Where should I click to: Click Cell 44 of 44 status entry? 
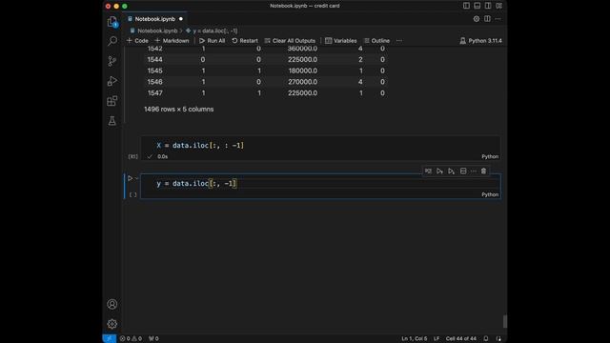461,338
